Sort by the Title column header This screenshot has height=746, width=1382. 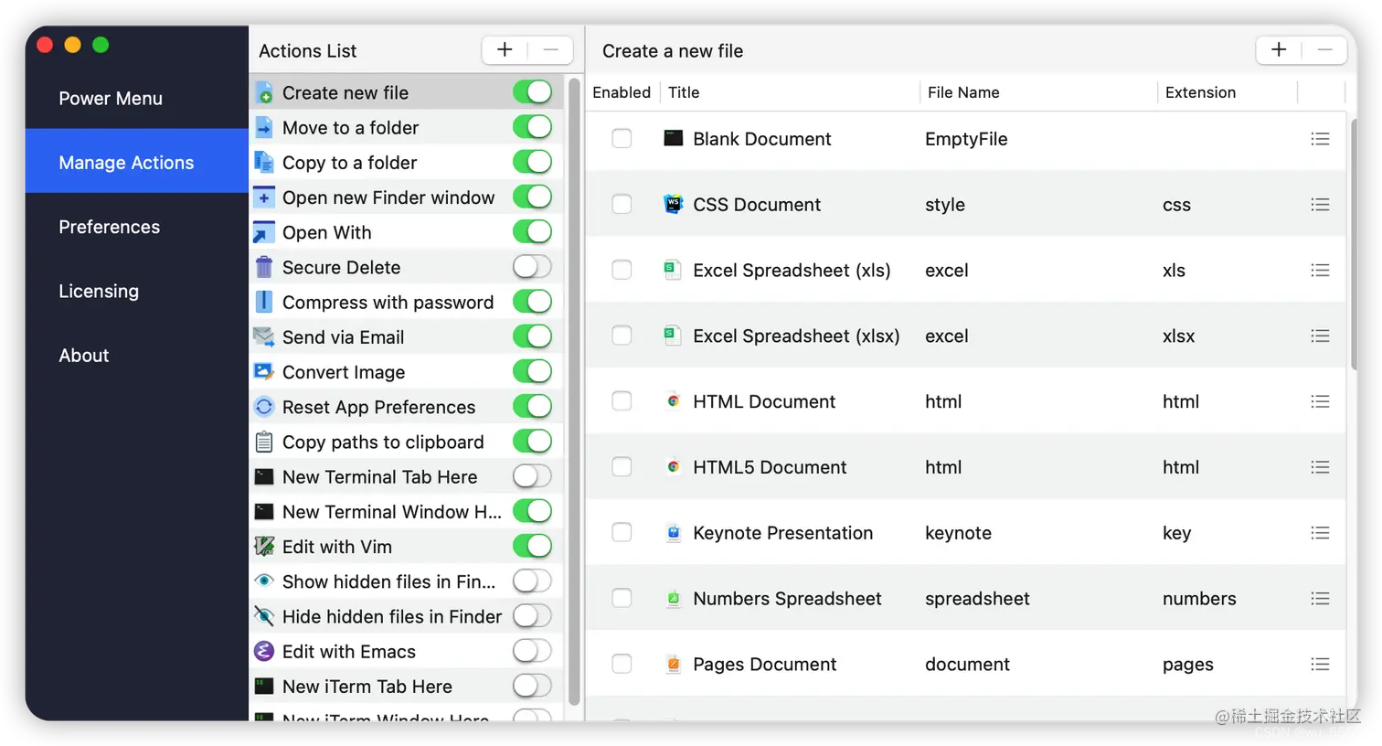click(x=790, y=92)
